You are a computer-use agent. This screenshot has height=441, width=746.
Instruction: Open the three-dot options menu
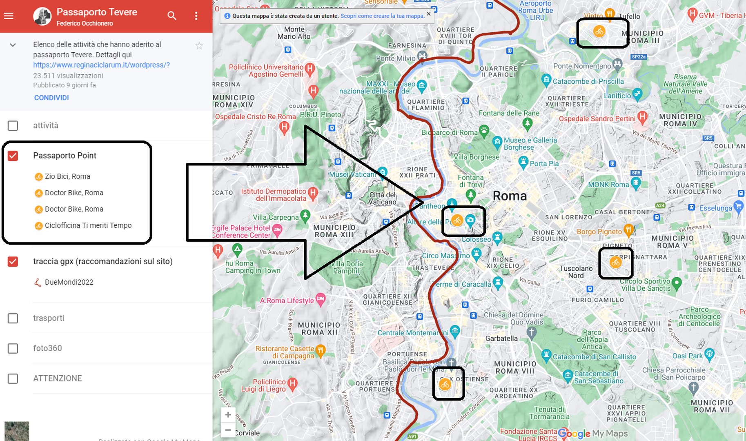[x=196, y=16]
